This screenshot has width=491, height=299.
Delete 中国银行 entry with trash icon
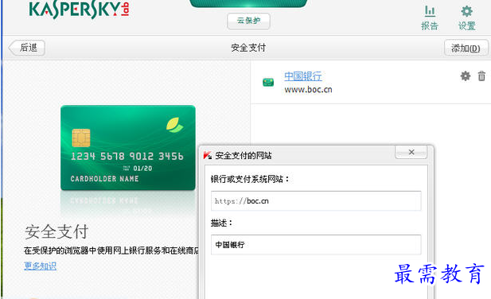coord(481,76)
